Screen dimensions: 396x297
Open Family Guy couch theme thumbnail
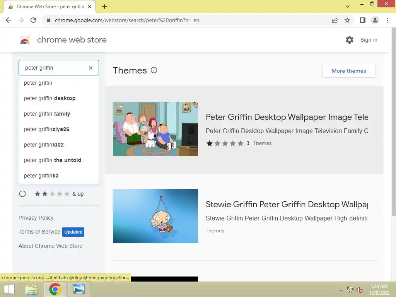click(155, 129)
